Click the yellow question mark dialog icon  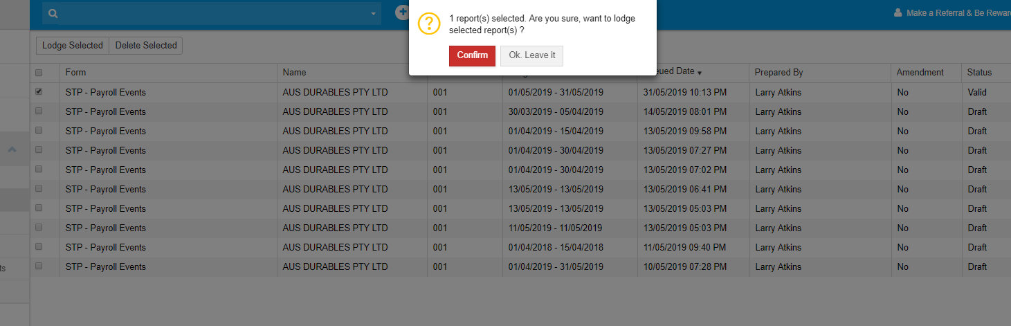(429, 25)
